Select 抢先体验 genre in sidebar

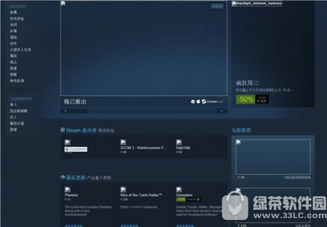tap(17, 18)
